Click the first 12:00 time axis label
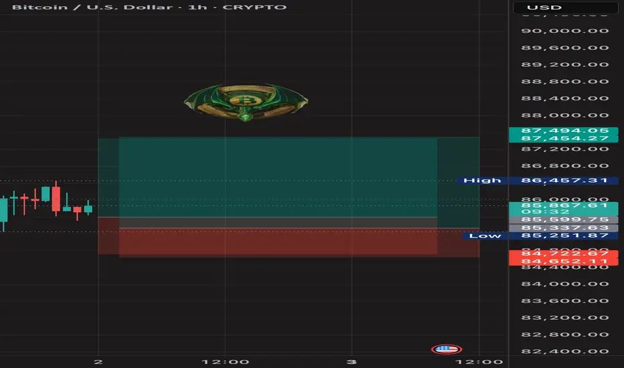Image resolution: width=624 pixels, height=368 pixels. click(225, 362)
